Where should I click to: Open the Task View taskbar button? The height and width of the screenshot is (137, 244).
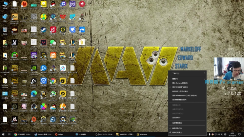pos(9,134)
